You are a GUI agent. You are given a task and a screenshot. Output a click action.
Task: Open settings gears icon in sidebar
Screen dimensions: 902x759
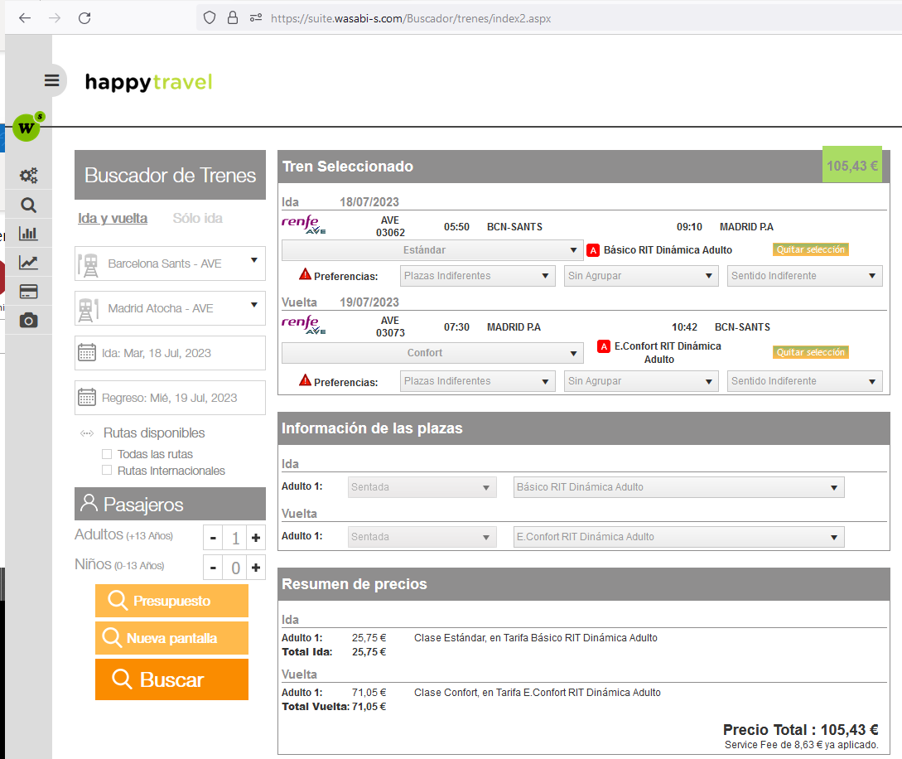pyautogui.click(x=29, y=176)
